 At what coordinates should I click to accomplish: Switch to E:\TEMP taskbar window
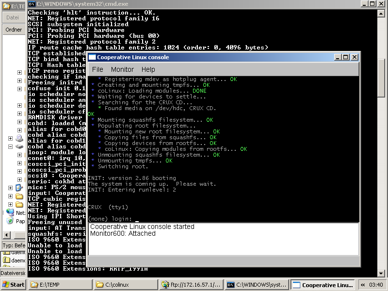pos(60,285)
